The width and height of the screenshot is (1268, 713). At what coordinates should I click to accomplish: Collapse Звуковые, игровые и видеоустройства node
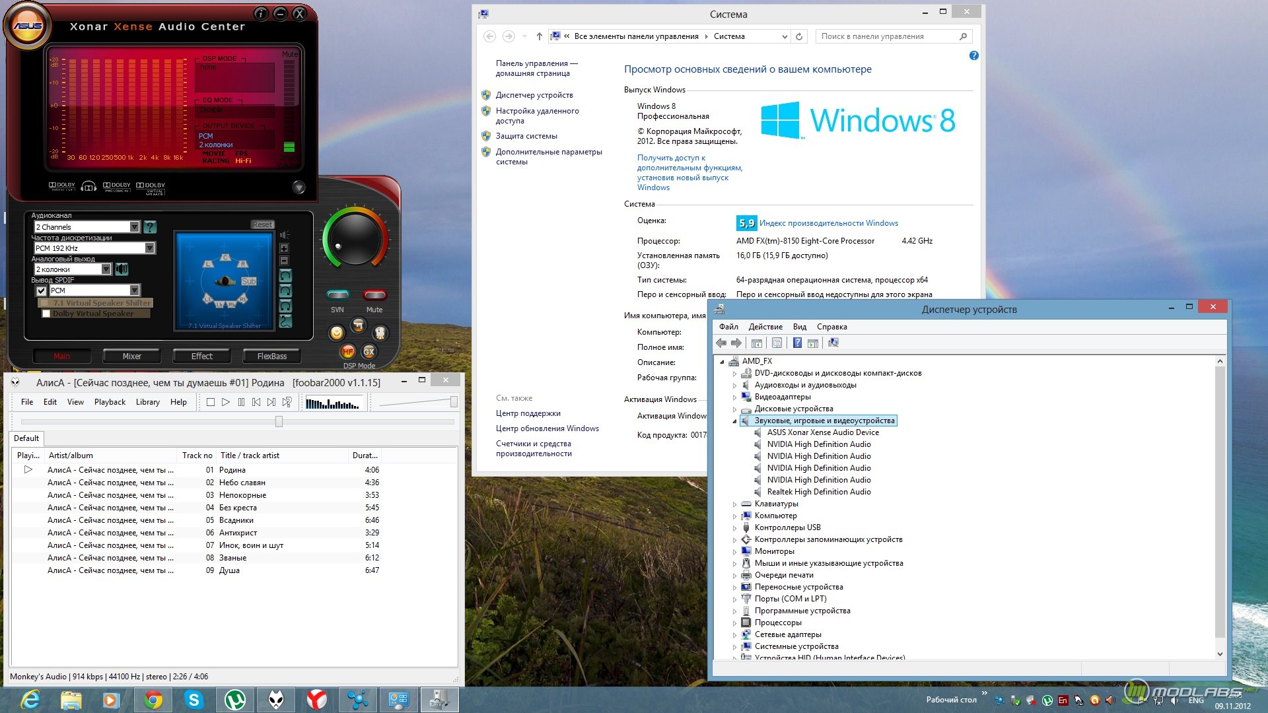point(734,421)
